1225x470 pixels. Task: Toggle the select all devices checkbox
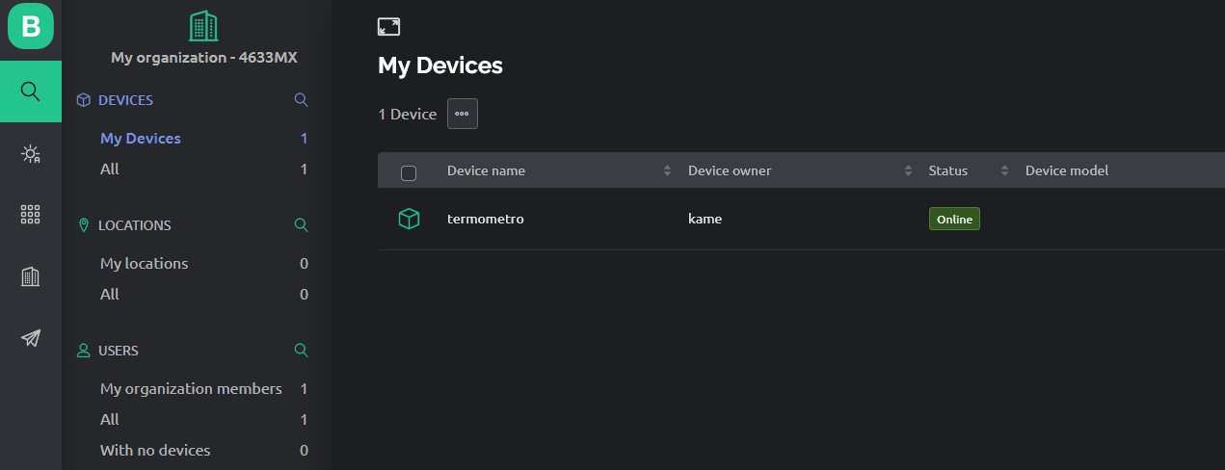pos(409,173)
